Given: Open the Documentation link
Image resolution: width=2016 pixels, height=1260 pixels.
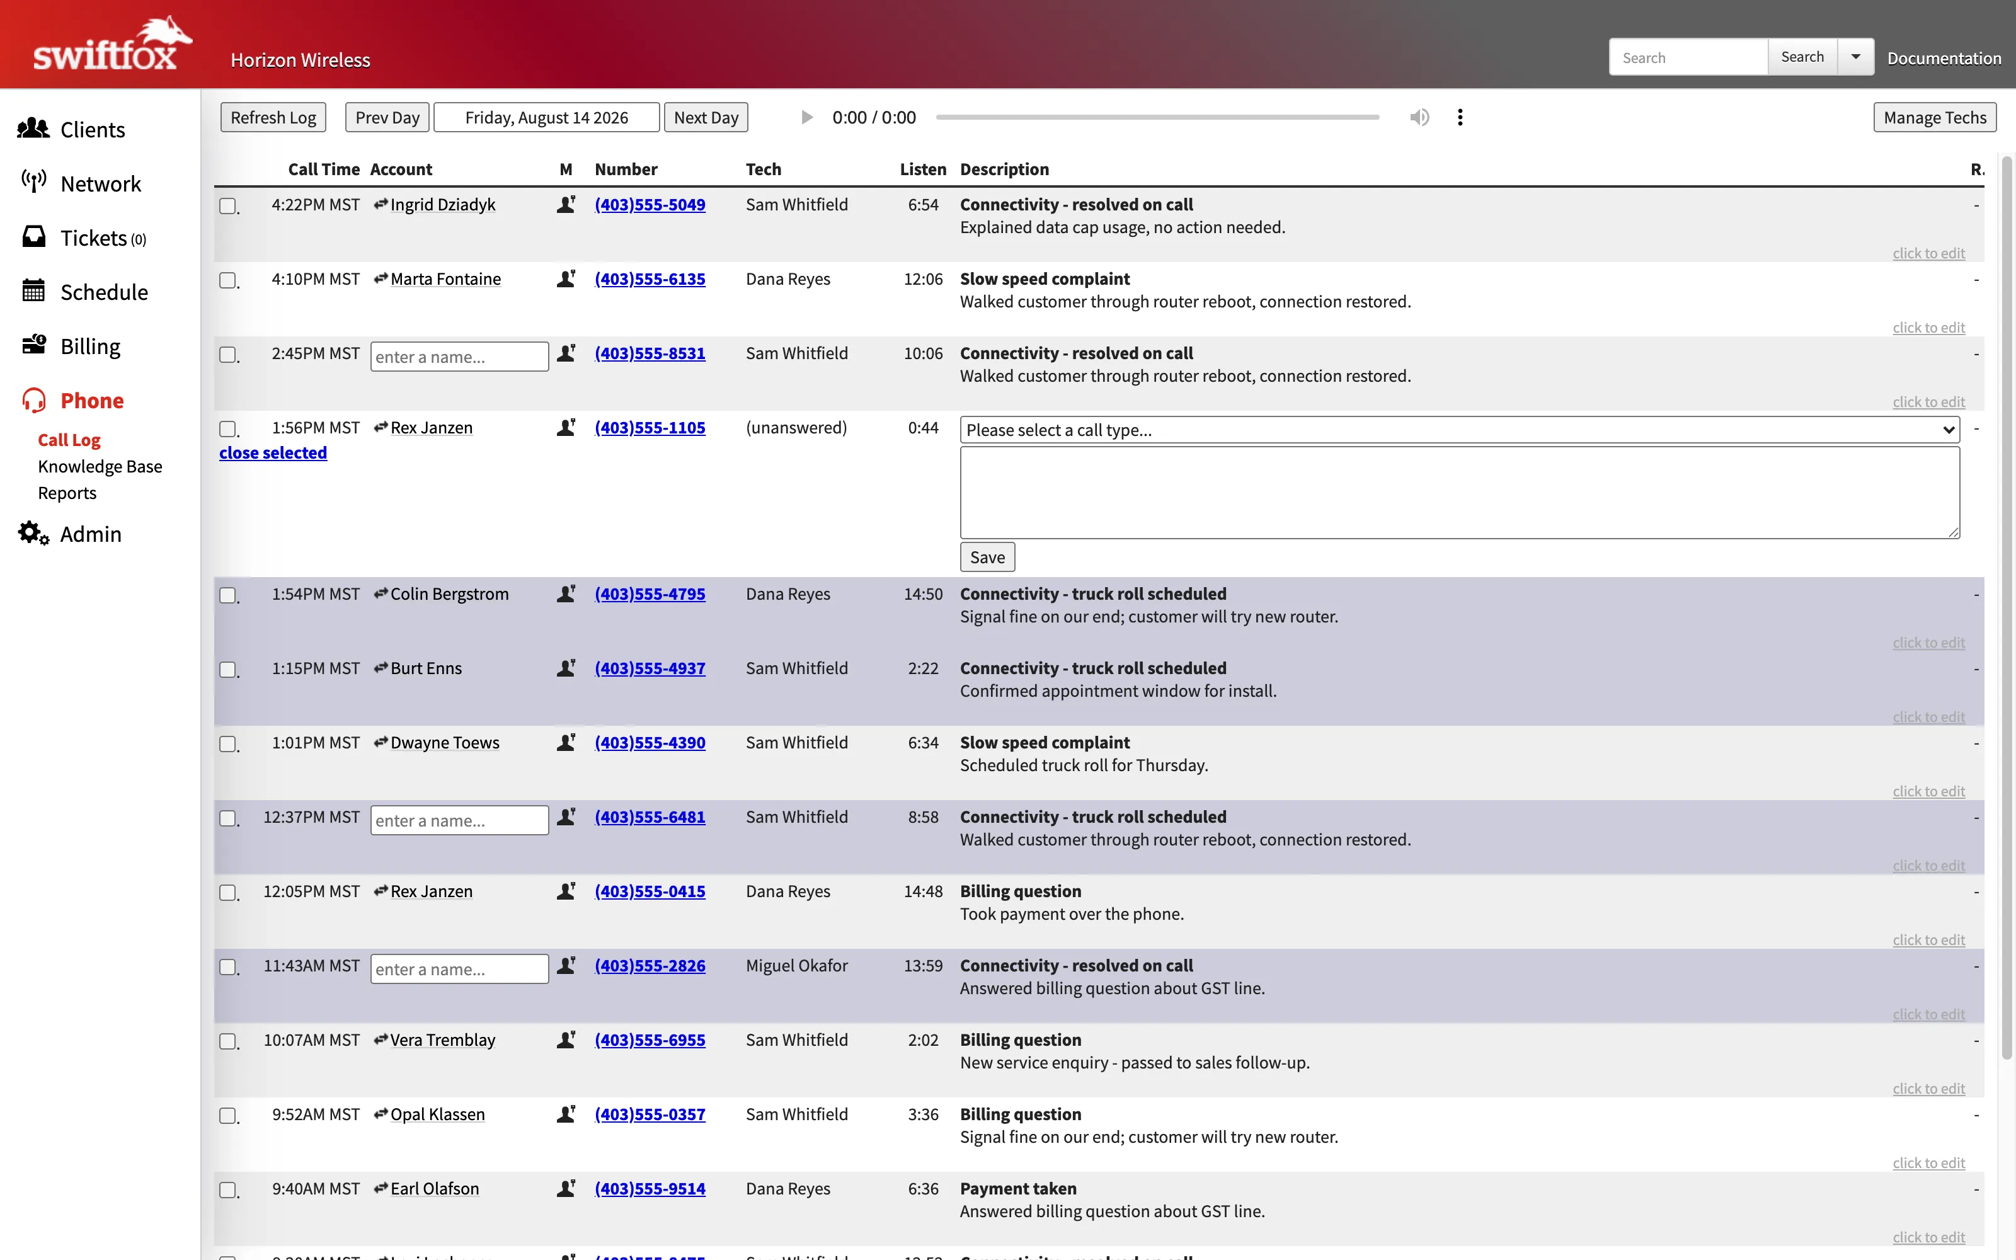Looking at the screenshot, I should pos(1944,59).
